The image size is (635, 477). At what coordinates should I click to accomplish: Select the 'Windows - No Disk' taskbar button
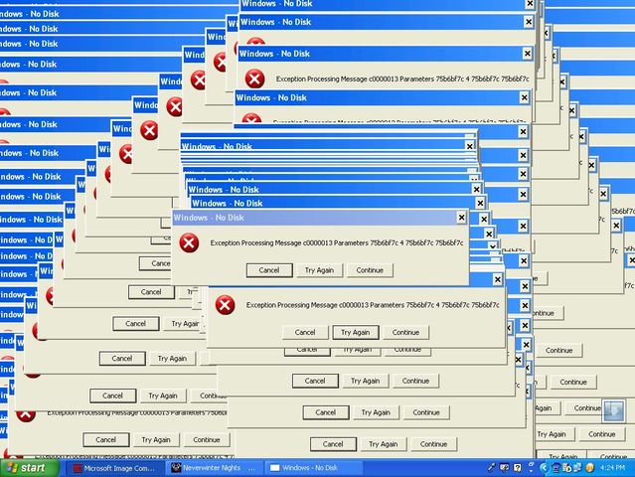pos(313,468)
